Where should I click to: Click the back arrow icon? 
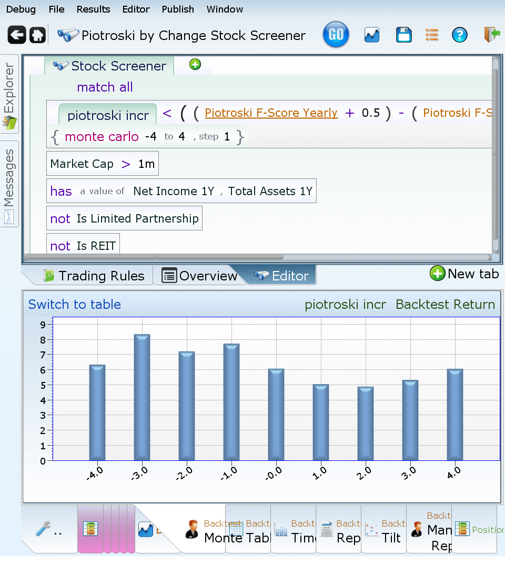pyautogui.click(x=17, y=35)
